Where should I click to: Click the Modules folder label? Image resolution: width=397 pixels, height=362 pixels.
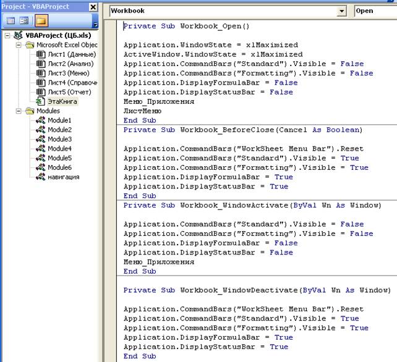point(48,111)
